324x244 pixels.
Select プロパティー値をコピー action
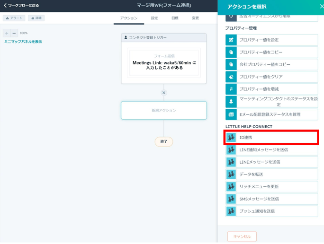[271, 52]
